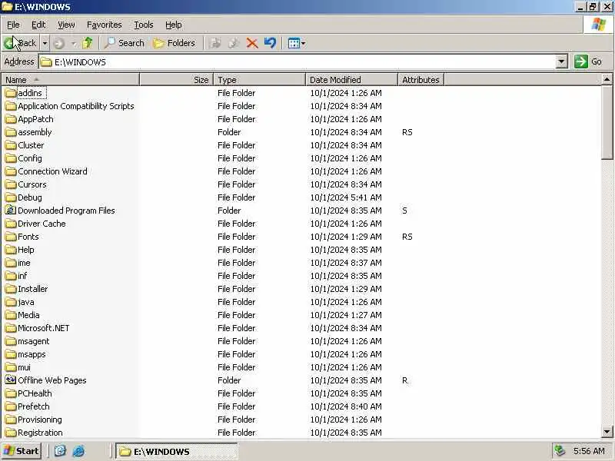Toggle the Folders tree pane
The image size is (615, 461).
pyautogui.click(x=175, y=43)
